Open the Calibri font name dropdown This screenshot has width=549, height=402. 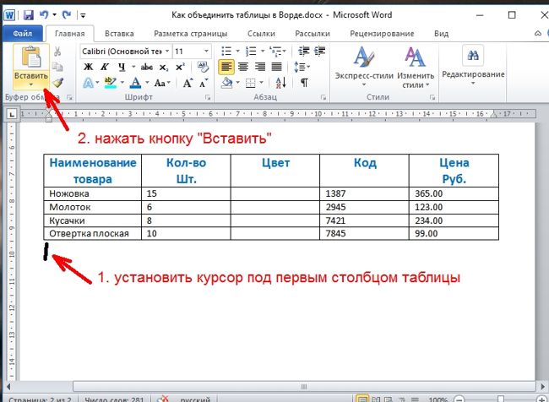[167, 52]
